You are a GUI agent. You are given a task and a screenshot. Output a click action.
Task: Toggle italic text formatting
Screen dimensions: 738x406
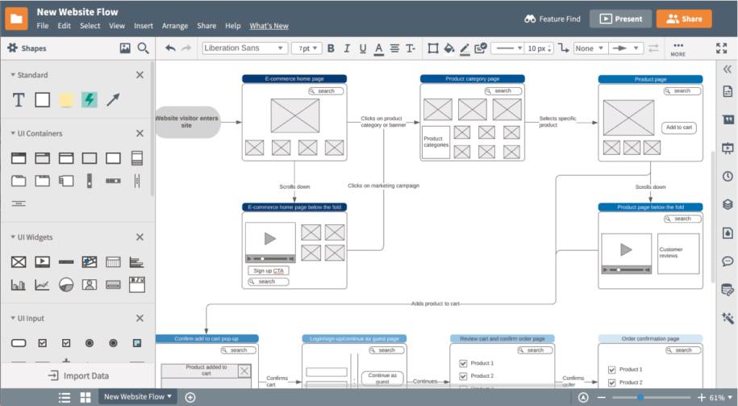(x=347, y=48)
